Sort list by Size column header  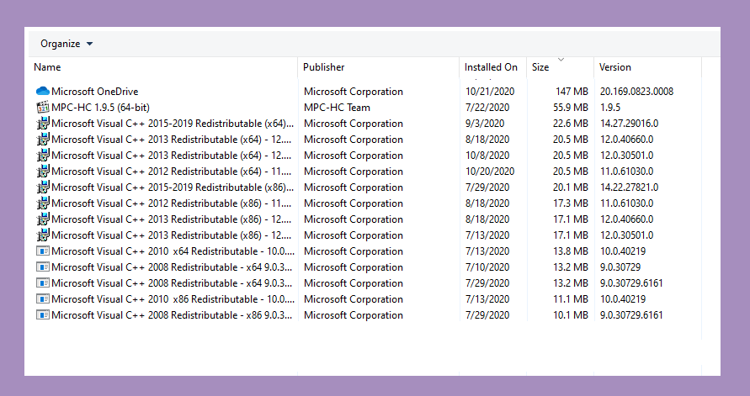coord(540,67)
